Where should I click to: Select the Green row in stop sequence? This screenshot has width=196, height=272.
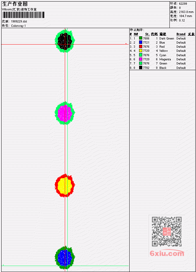coord(162,63)
